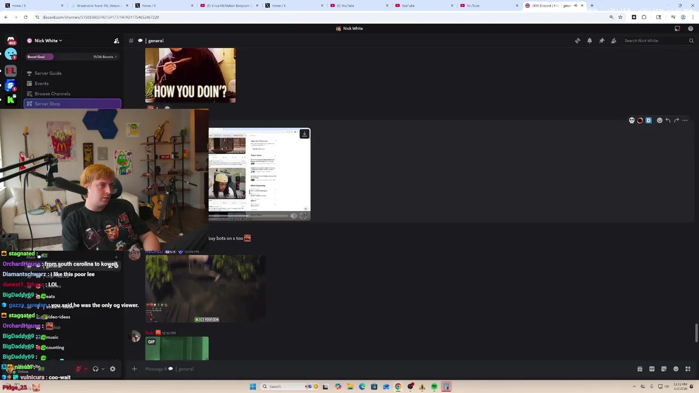Toggle the member list icon
Screen dimensions: 699x393
click(614, 40)
